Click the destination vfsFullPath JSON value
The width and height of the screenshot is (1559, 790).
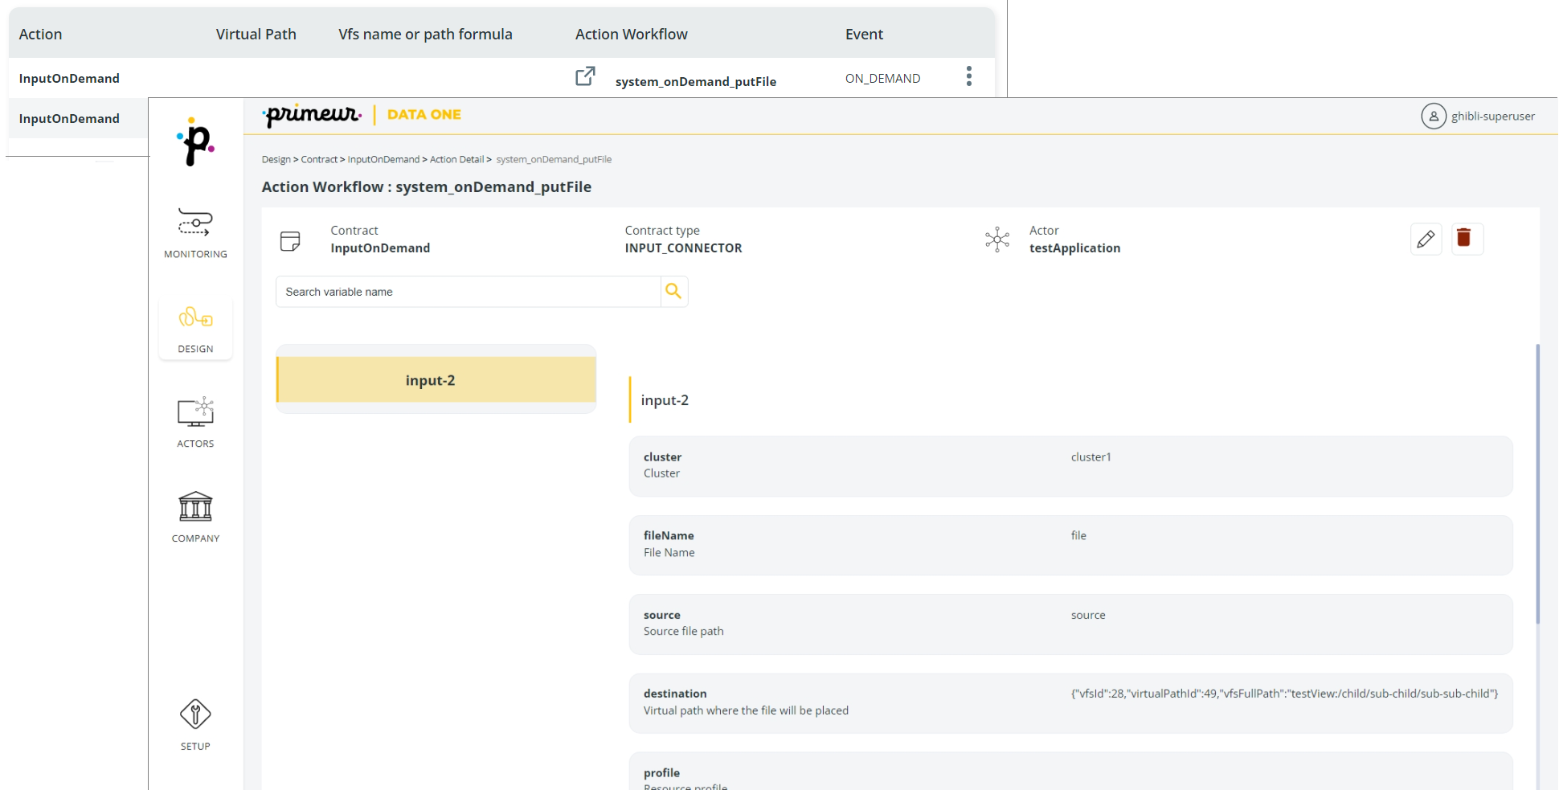click(x=1284, y=693)
